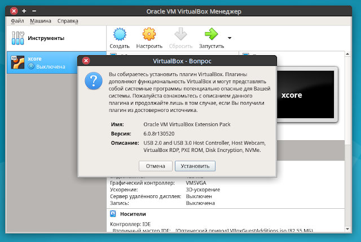Click the xcore OS icon

tap(17, 62)
